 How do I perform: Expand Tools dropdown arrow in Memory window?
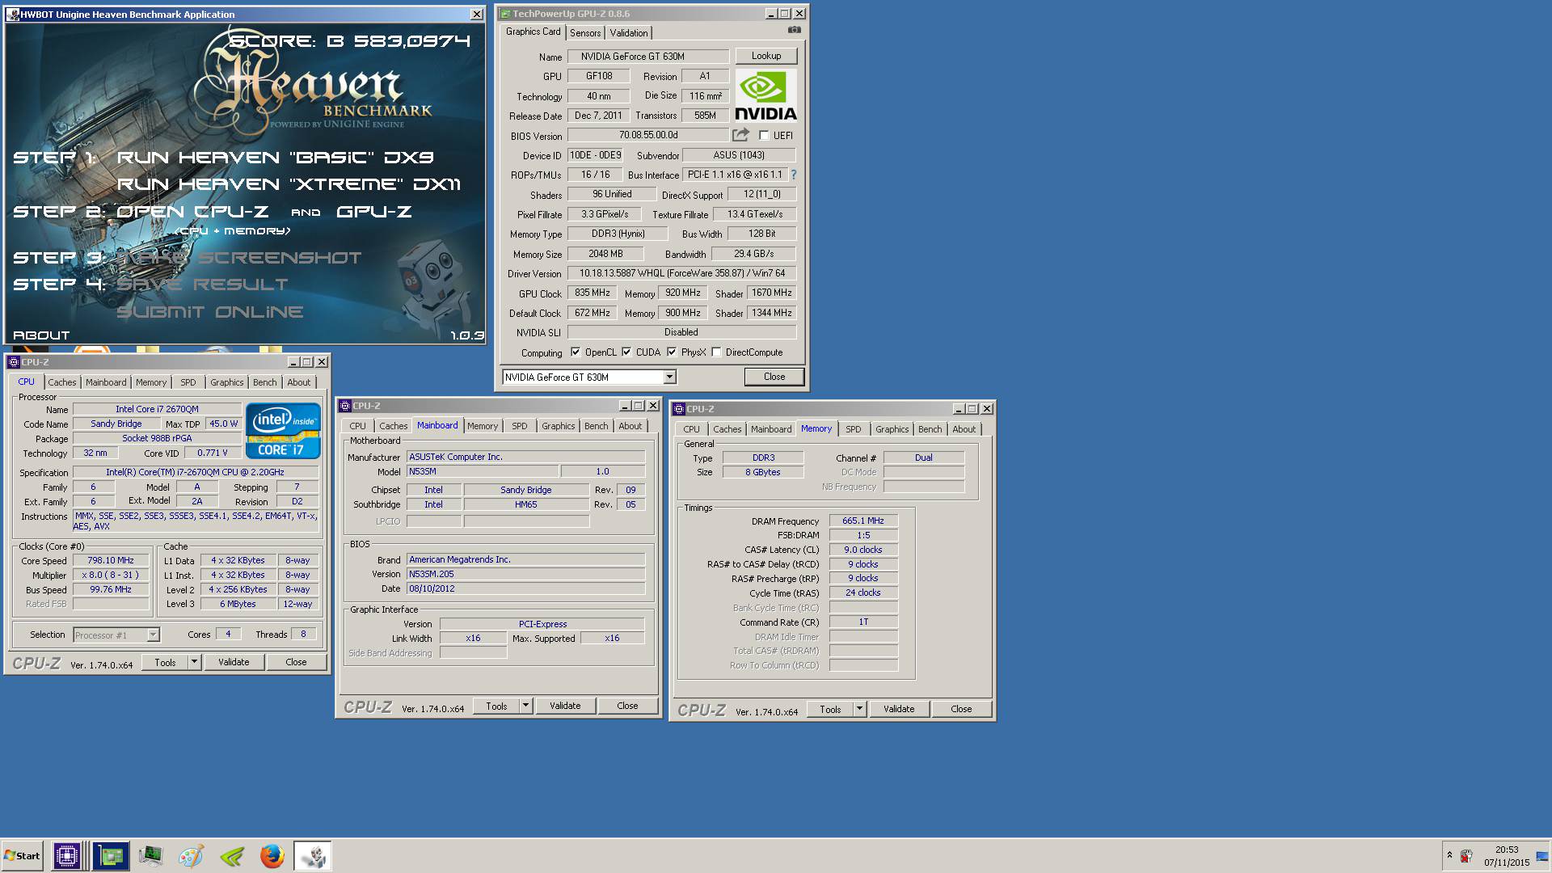tap(859, 709)
